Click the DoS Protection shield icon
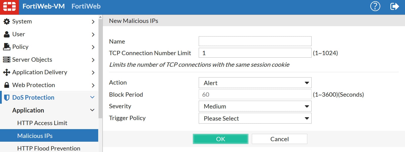This screenshot has width=405, height=152. [7, 97]
